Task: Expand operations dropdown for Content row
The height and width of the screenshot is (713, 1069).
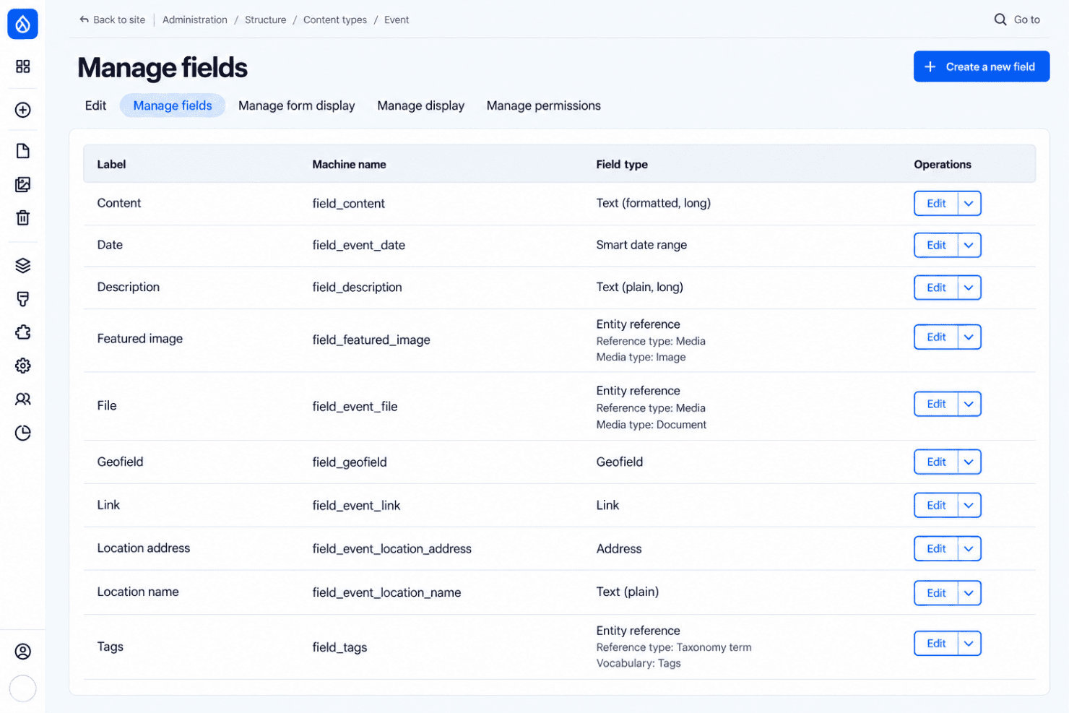Action: click(x=969, y=204)
